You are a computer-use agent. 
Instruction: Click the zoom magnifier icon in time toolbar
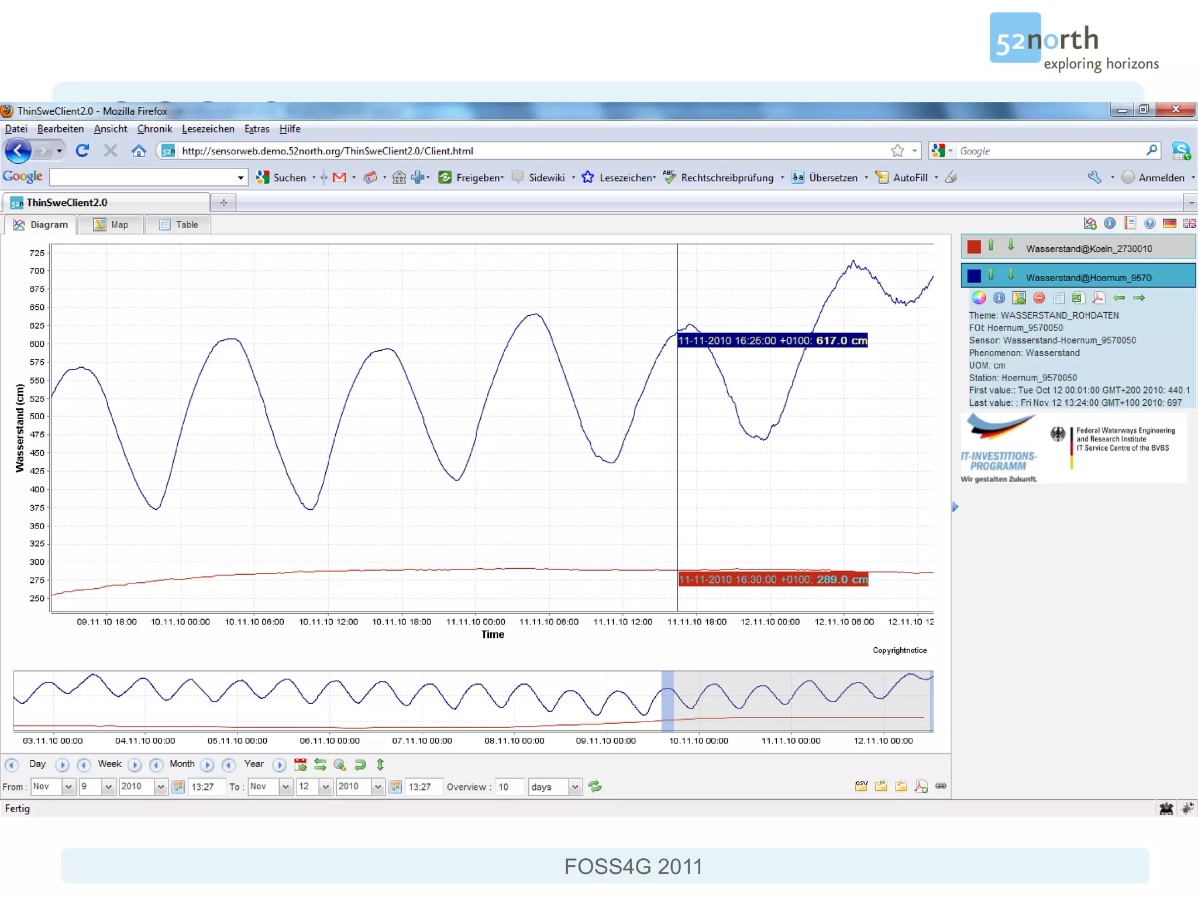coord(339,765)
